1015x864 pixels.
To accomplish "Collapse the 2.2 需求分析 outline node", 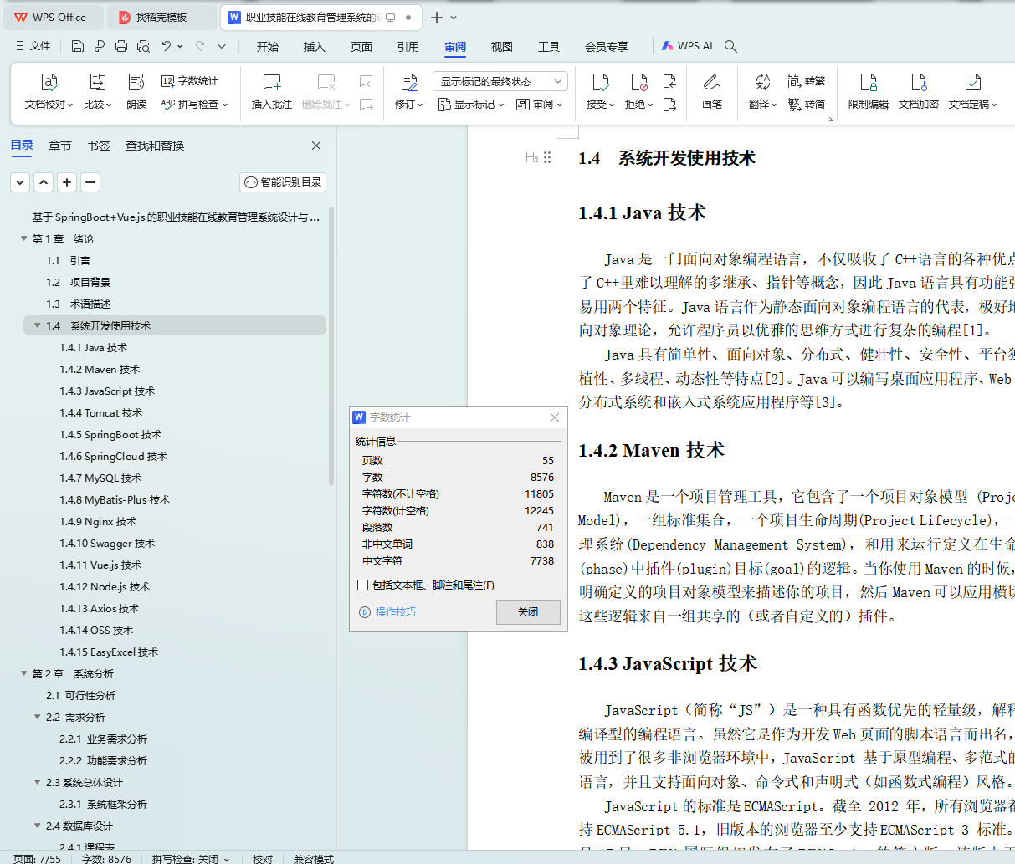I will pos(38,718).
